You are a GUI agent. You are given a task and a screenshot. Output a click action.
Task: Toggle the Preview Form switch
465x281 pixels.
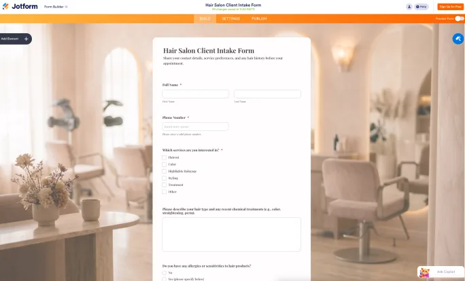click(x=460, y=18)
